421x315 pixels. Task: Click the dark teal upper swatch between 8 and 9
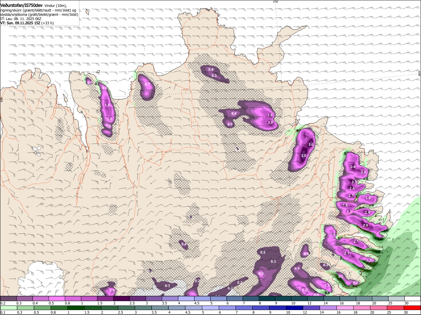267,298
